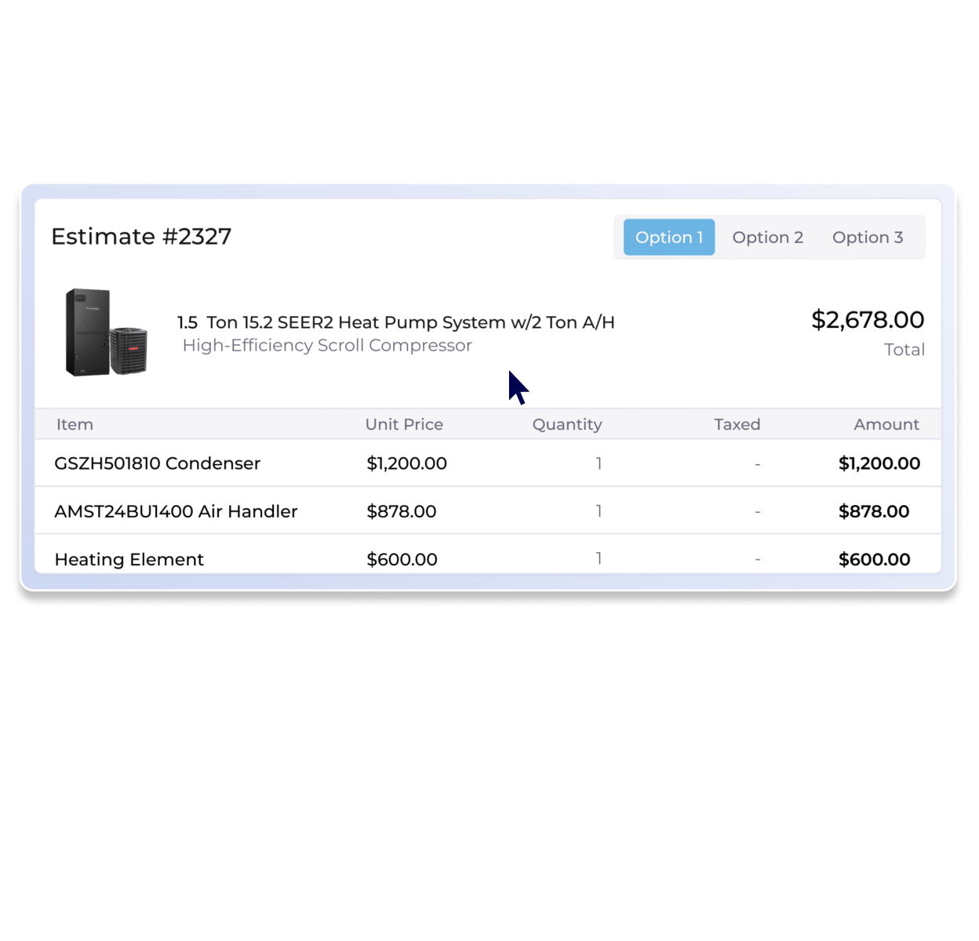Click the heat pump product image

click(107, 332)
